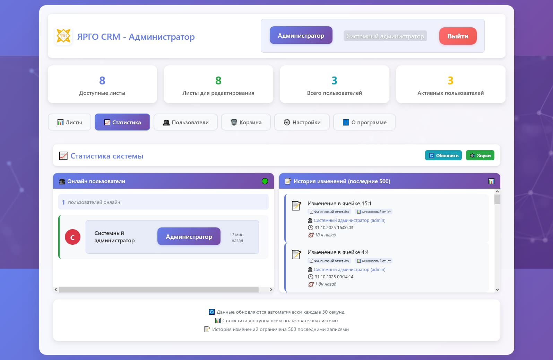Viewport: 553px width, 360px height.
Task: Click the ЯРГО CRM logo icon
Action: tap(63, 36)
